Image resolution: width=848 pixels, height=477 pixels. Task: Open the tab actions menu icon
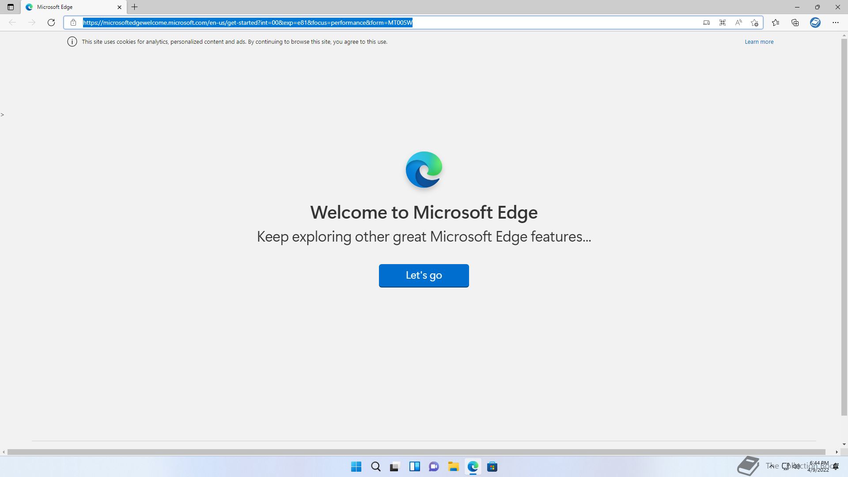point(11,7)
